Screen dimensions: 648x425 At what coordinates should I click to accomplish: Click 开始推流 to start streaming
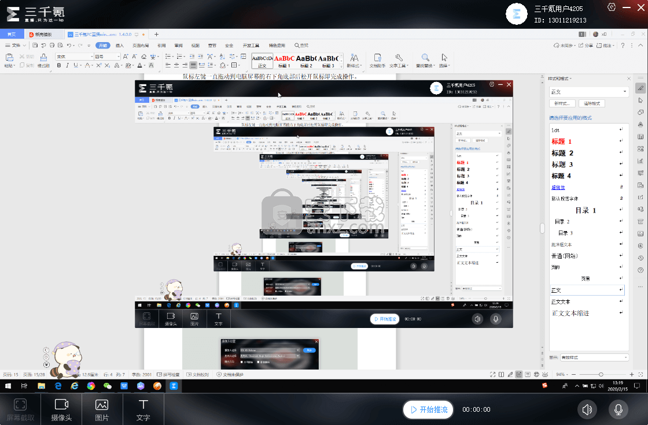coord(428,409)
